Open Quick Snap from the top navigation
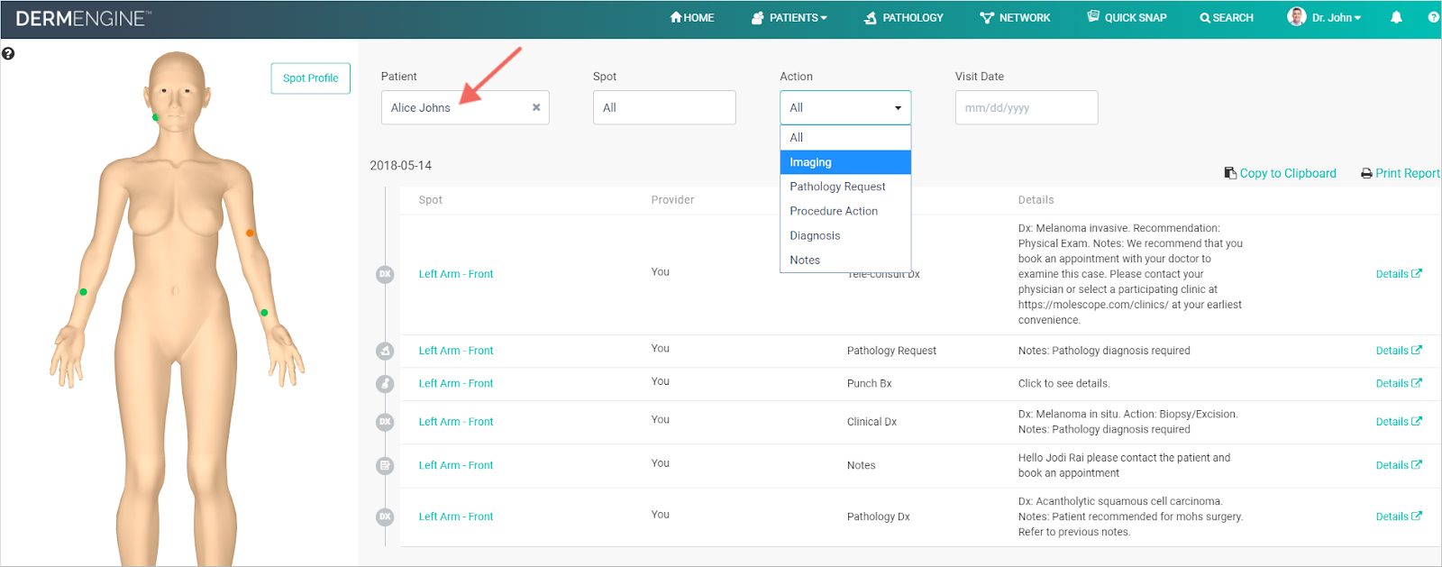1442x567 pixels. pos(1127,18)
